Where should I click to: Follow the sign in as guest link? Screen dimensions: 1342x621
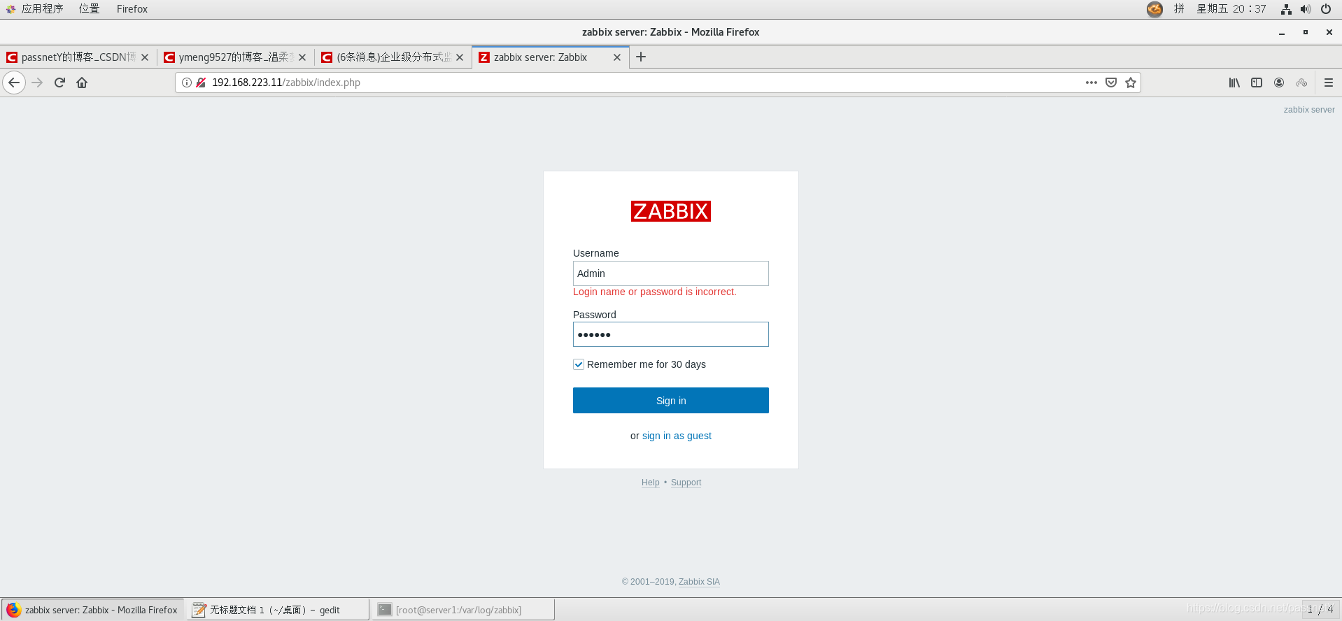point(677,436)
